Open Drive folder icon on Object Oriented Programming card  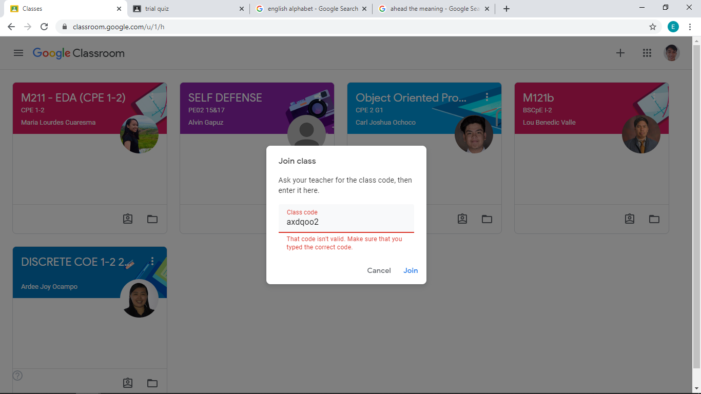[x=487, y=219]
